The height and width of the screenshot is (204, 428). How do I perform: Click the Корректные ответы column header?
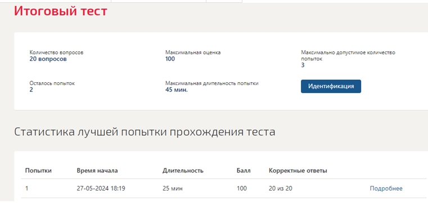(298, 171)
